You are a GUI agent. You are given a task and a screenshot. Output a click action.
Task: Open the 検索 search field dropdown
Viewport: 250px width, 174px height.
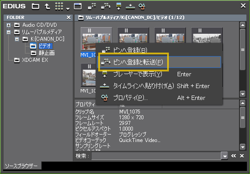(225, 156)
